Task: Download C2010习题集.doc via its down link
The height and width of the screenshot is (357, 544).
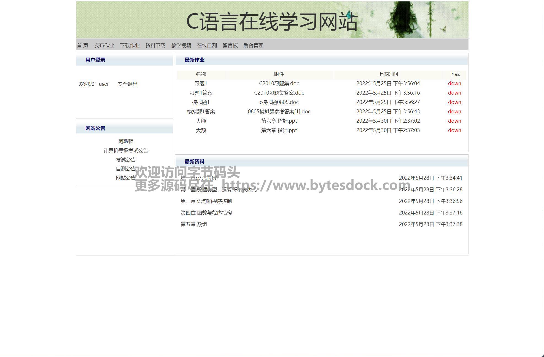Action: point(454,84)
